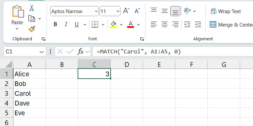This screenshot has width=253, height=126.
Task: Open the Name Box dropdown arrow
Action: (41, 52)
